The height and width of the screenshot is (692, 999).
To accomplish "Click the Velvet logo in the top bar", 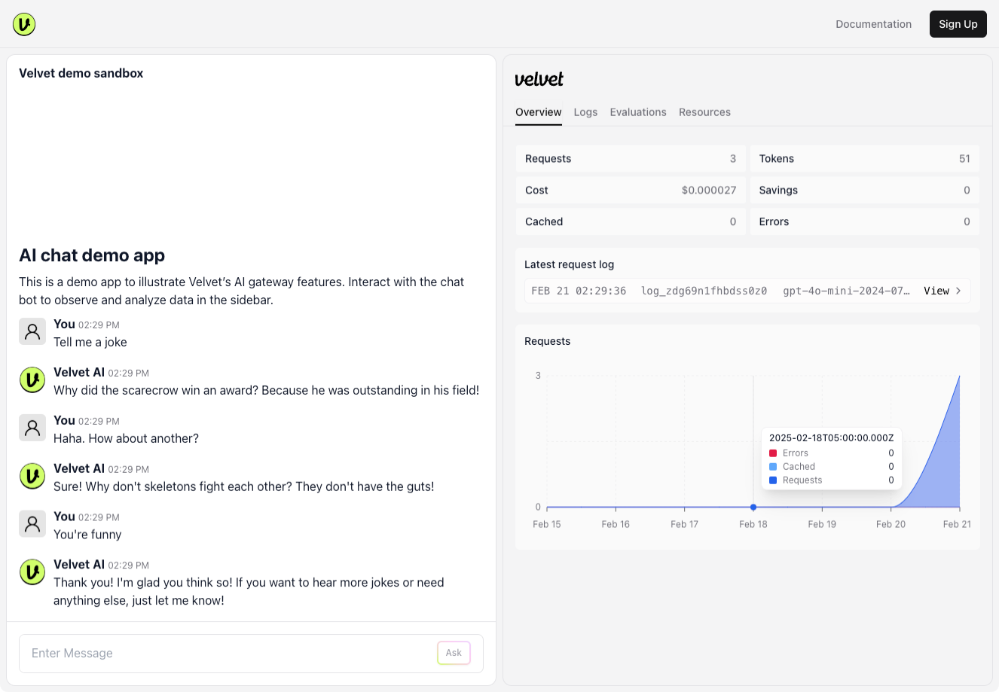I will coord(24,24).
